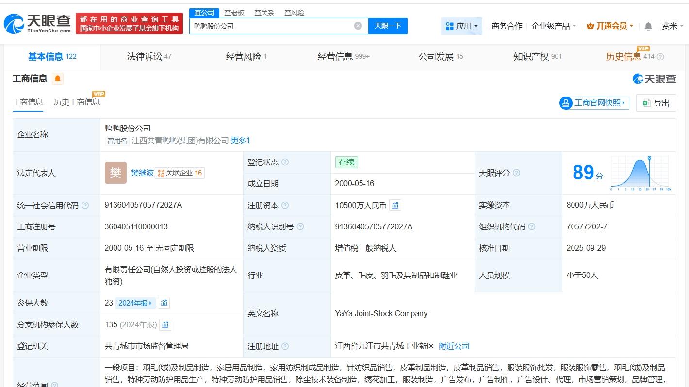Click the question mark icon beside 统一社会信用代码

85,205
